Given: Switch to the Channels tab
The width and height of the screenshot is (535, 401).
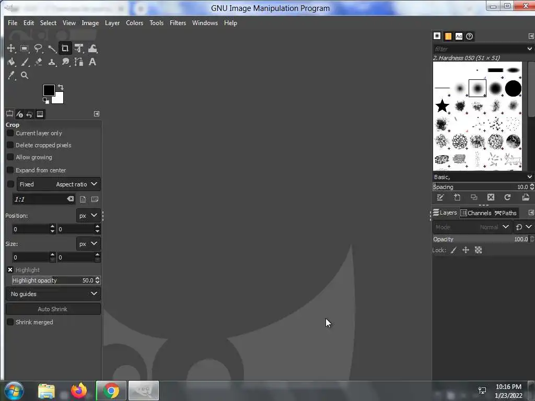Looking at the screenshot, I should tap(476, 213).
